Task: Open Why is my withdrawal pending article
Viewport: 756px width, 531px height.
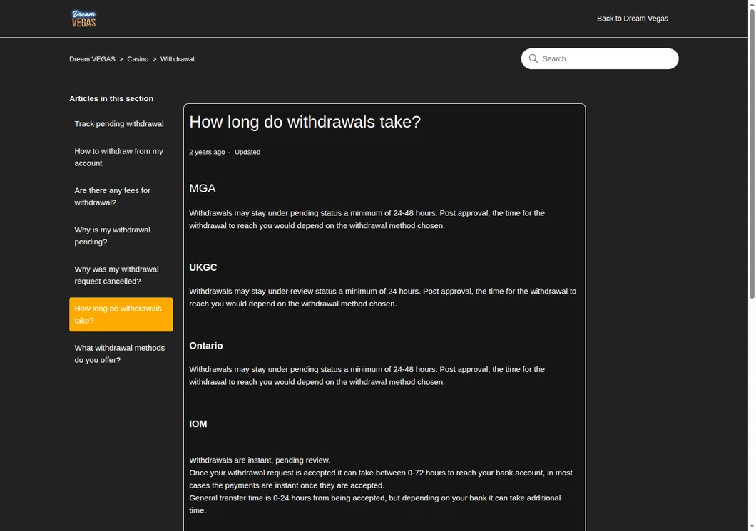Action: tap(121, 236)
